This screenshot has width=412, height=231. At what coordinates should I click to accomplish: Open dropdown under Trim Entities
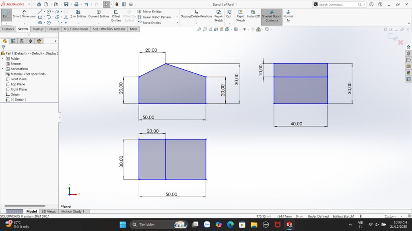78,23
